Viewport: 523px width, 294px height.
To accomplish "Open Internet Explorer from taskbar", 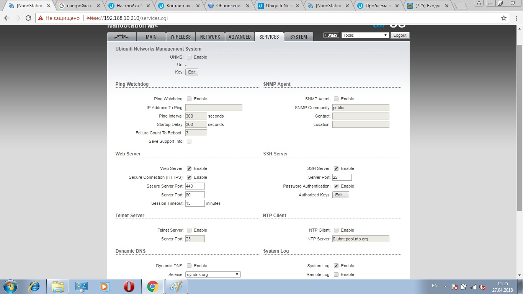I will coord(34,286).
